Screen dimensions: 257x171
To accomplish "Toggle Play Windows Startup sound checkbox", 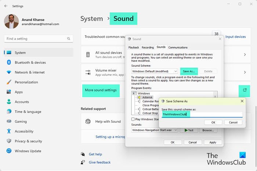I will 133,119.
